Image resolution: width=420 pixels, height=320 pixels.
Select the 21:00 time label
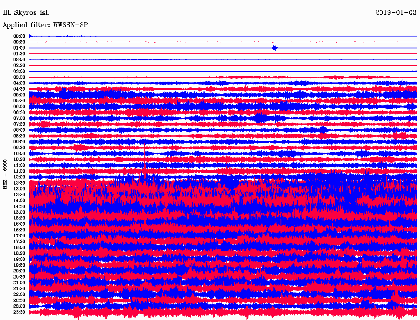point(19,283)
